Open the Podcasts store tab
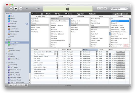 (x=92, y=14)
